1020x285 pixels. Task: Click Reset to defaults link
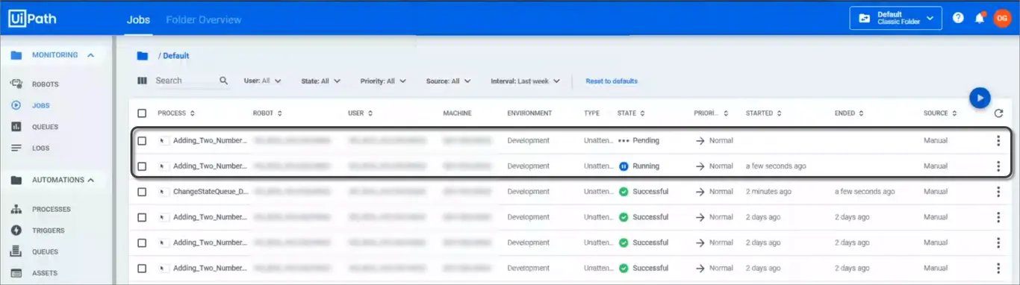click(612, 81)
